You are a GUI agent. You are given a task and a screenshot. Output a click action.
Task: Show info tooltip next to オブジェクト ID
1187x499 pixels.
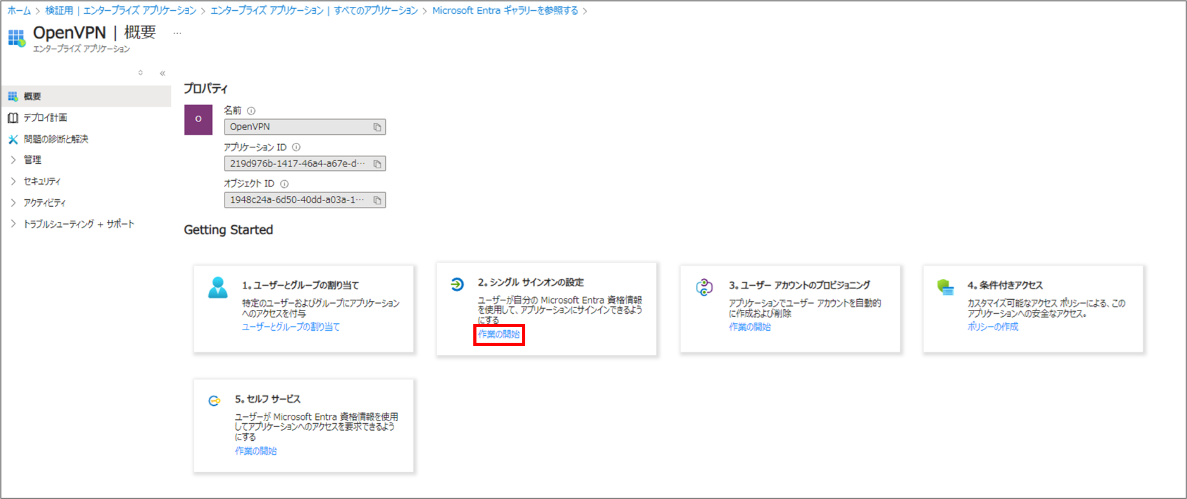pos(284,184)
